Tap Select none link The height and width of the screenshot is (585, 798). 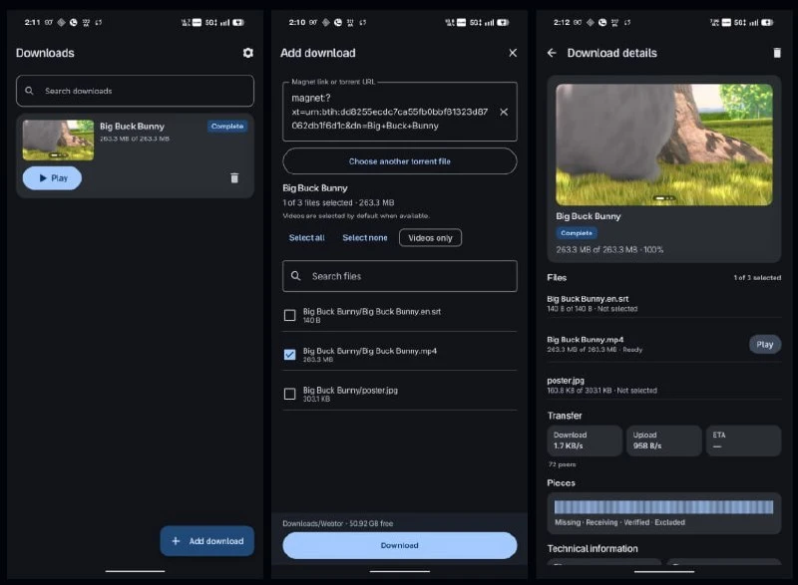[x=365, y=237]
